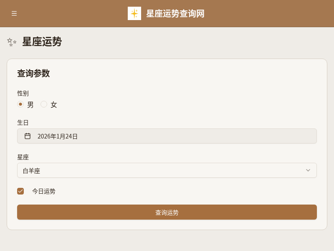Click the 星座运势查询网 site title
Image resolution: width=334 pixels, height=251 pixels.
click(175, 13)
